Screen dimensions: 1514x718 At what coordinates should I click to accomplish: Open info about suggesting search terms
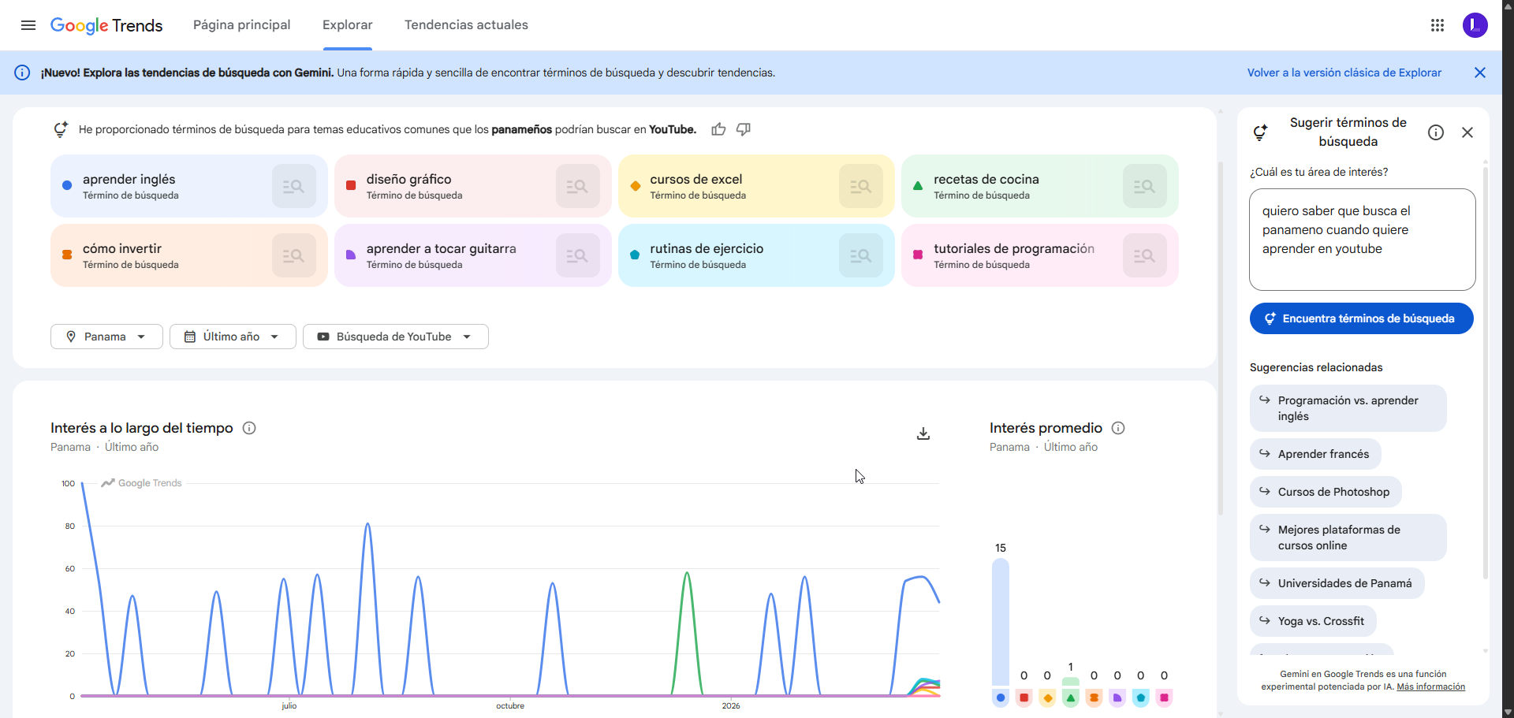pyautogui.click(x=1436, y=132)
